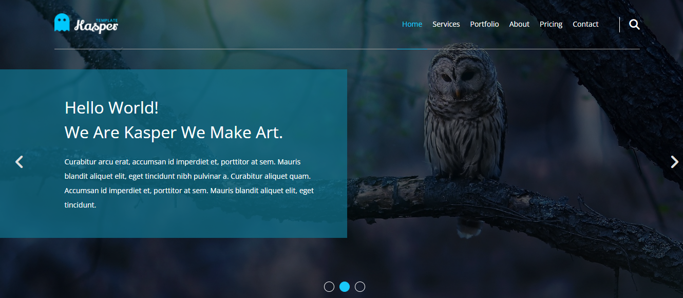
Task: Click the Curabitur arcu erat paragraph text
Action: (189, 183)
